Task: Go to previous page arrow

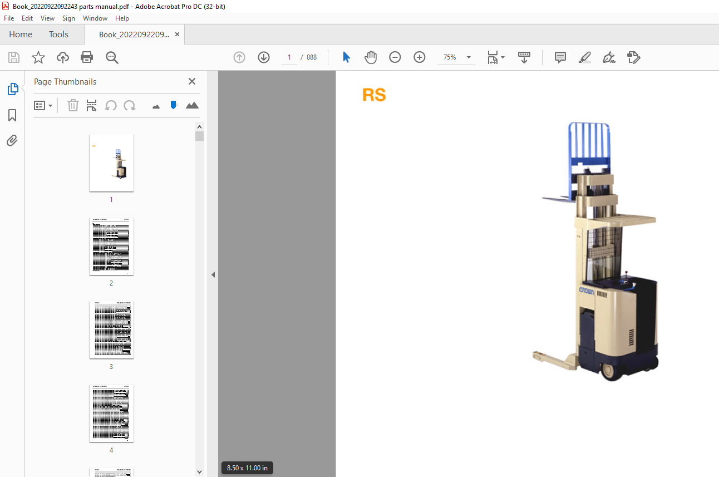Action: 239,57
